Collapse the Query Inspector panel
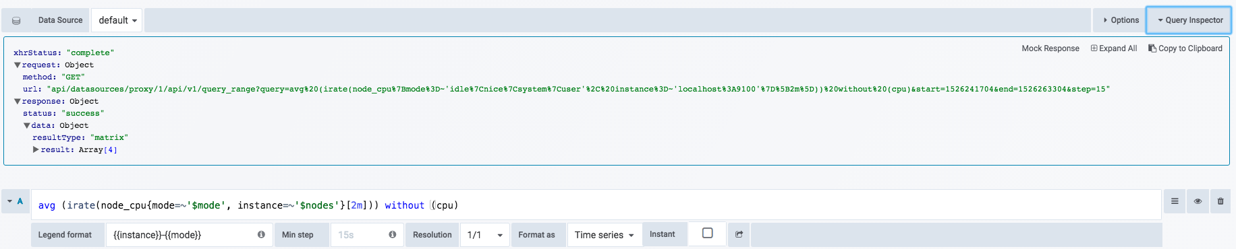Viewport: 1236px width, 249px height. (x=1189, y=20)
